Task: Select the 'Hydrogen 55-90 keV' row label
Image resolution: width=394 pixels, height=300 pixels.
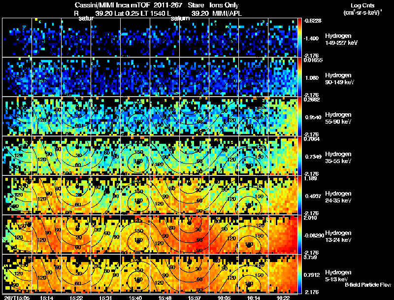Action: [338, 118]
